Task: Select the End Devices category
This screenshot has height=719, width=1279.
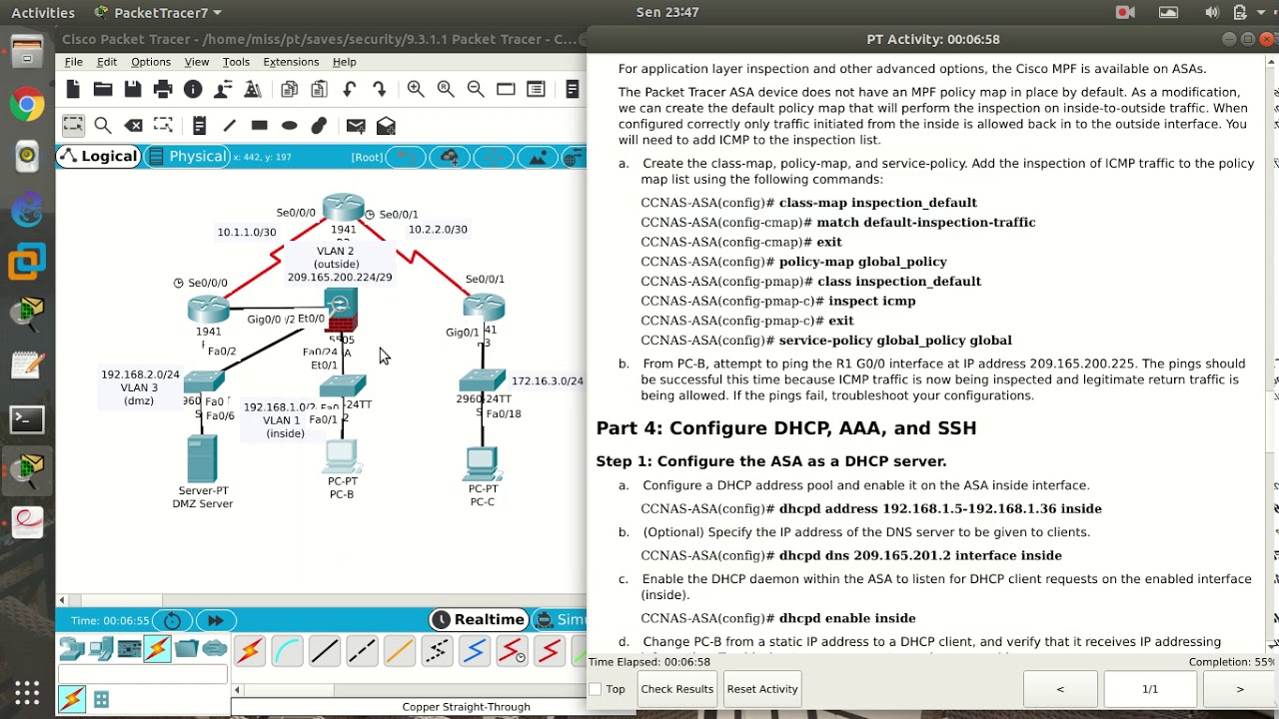Action: 101,650
